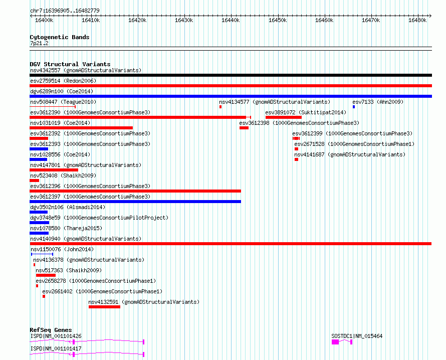Image resolution: width=446 pixels, height=360 pixels.
Task: Select red esv3612399 variant marker
Action: click(x=296, y=138)
